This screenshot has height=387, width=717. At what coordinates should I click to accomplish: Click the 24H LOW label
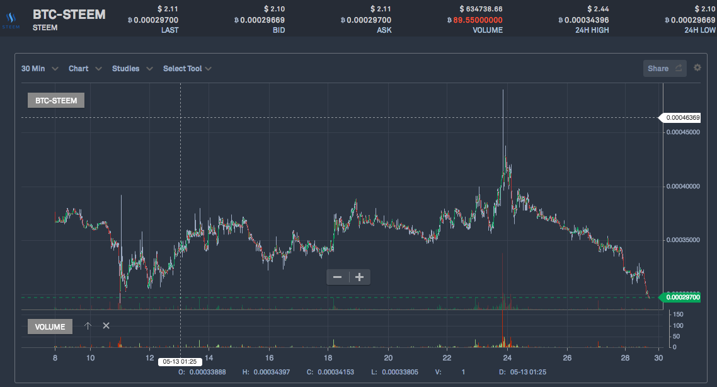pyautogui.click(x=699, y=30)
